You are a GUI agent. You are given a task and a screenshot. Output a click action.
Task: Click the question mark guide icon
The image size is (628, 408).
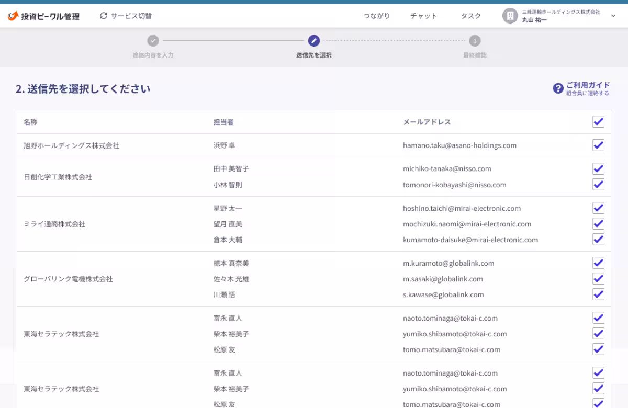click(558, 88)
